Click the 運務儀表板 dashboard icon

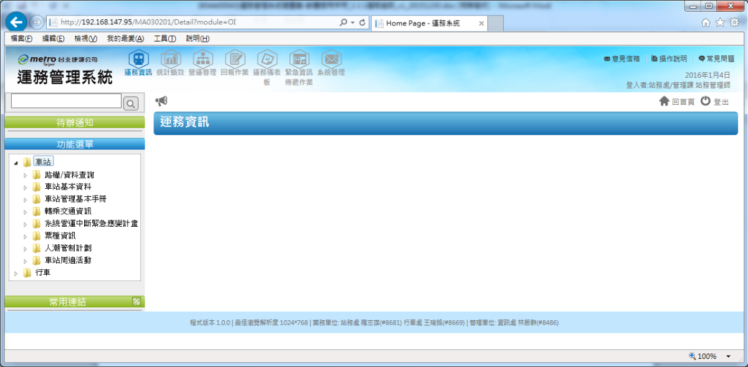267,59
